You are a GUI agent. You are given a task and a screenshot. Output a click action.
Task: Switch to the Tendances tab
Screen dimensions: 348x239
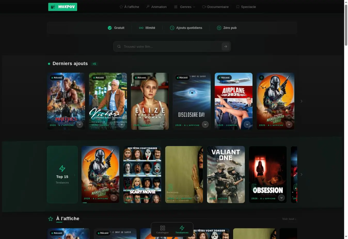182,229
